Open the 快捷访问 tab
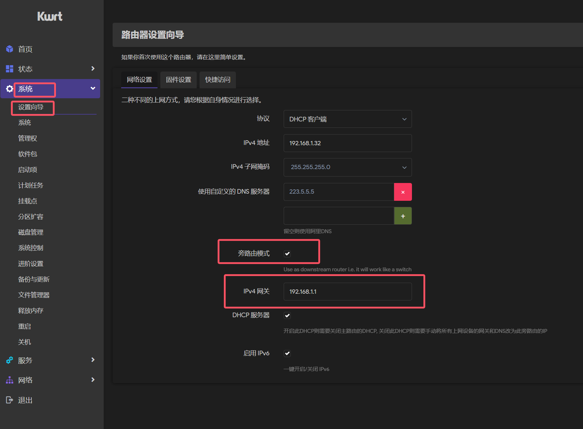The image size is (583, 429). click(217, 80)
